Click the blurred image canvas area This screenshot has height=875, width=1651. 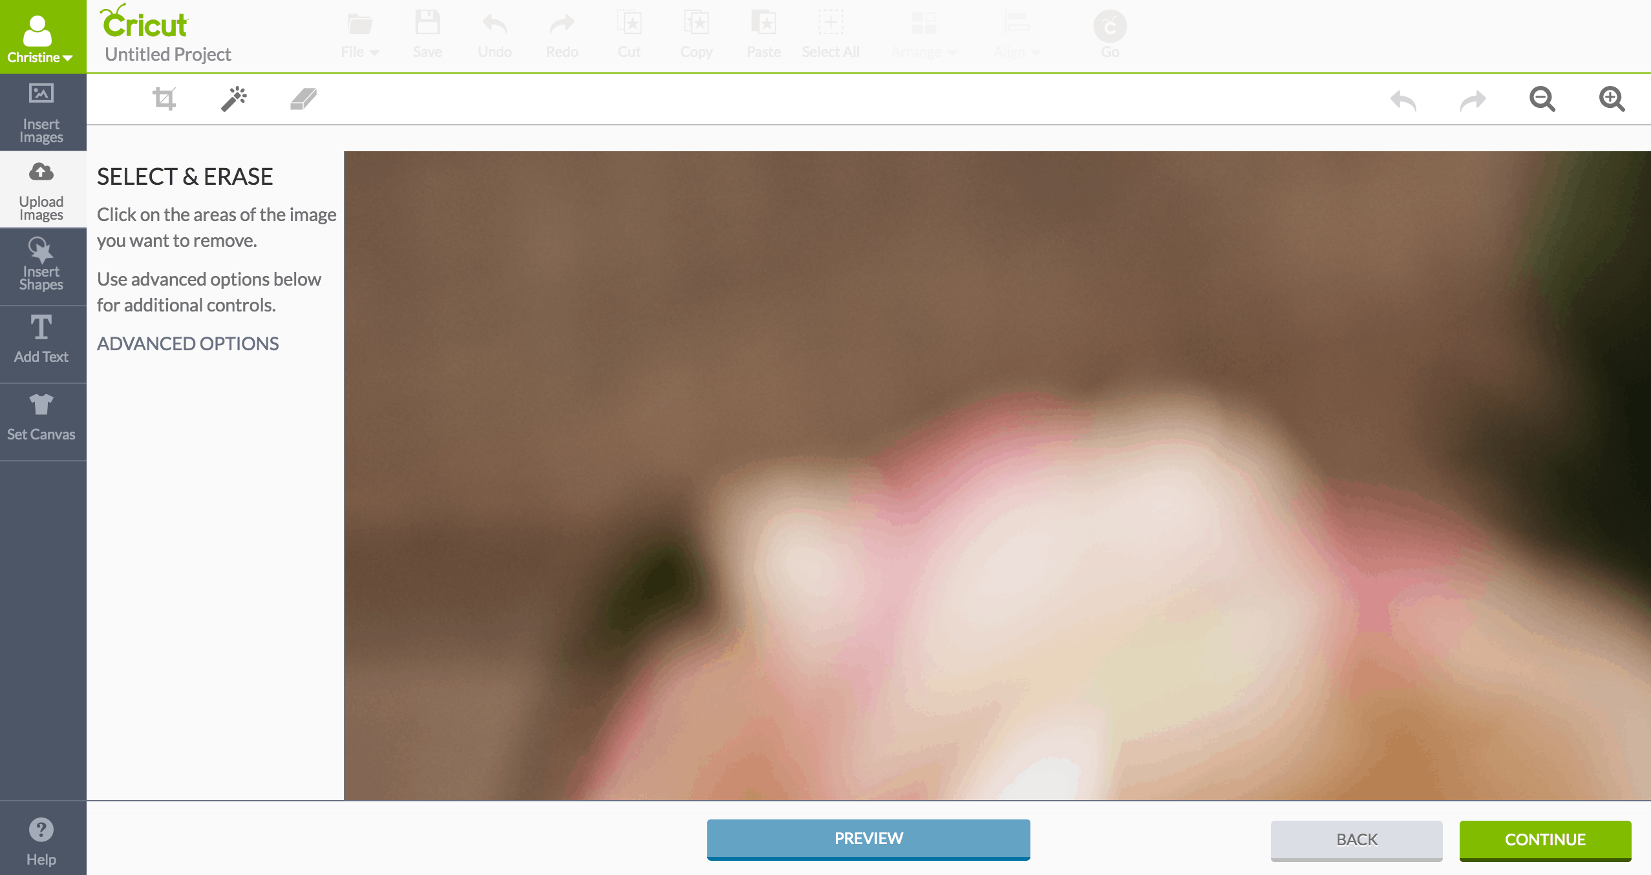pyautogui.click(x=997, y=478)
